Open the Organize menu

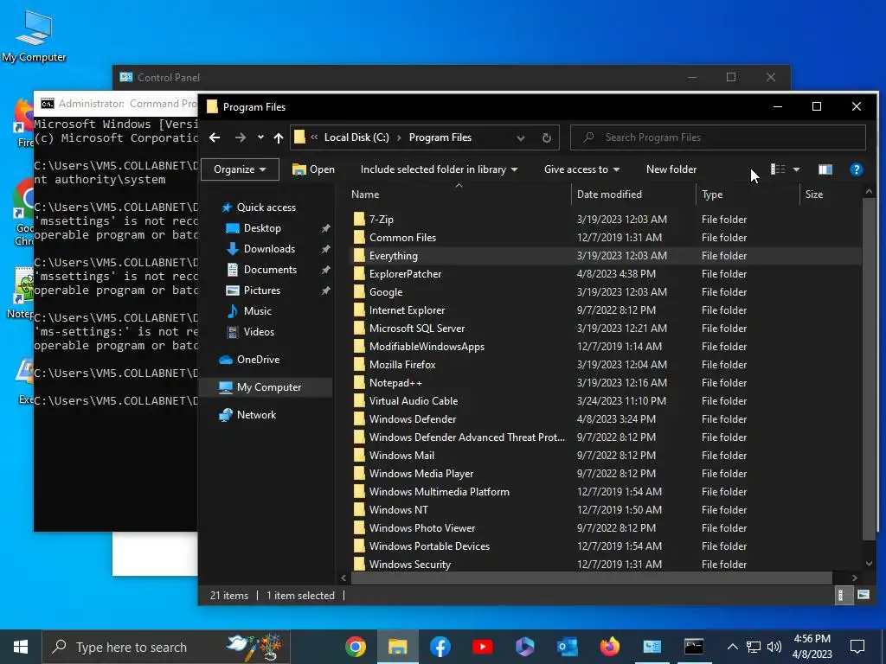point(240,169)
